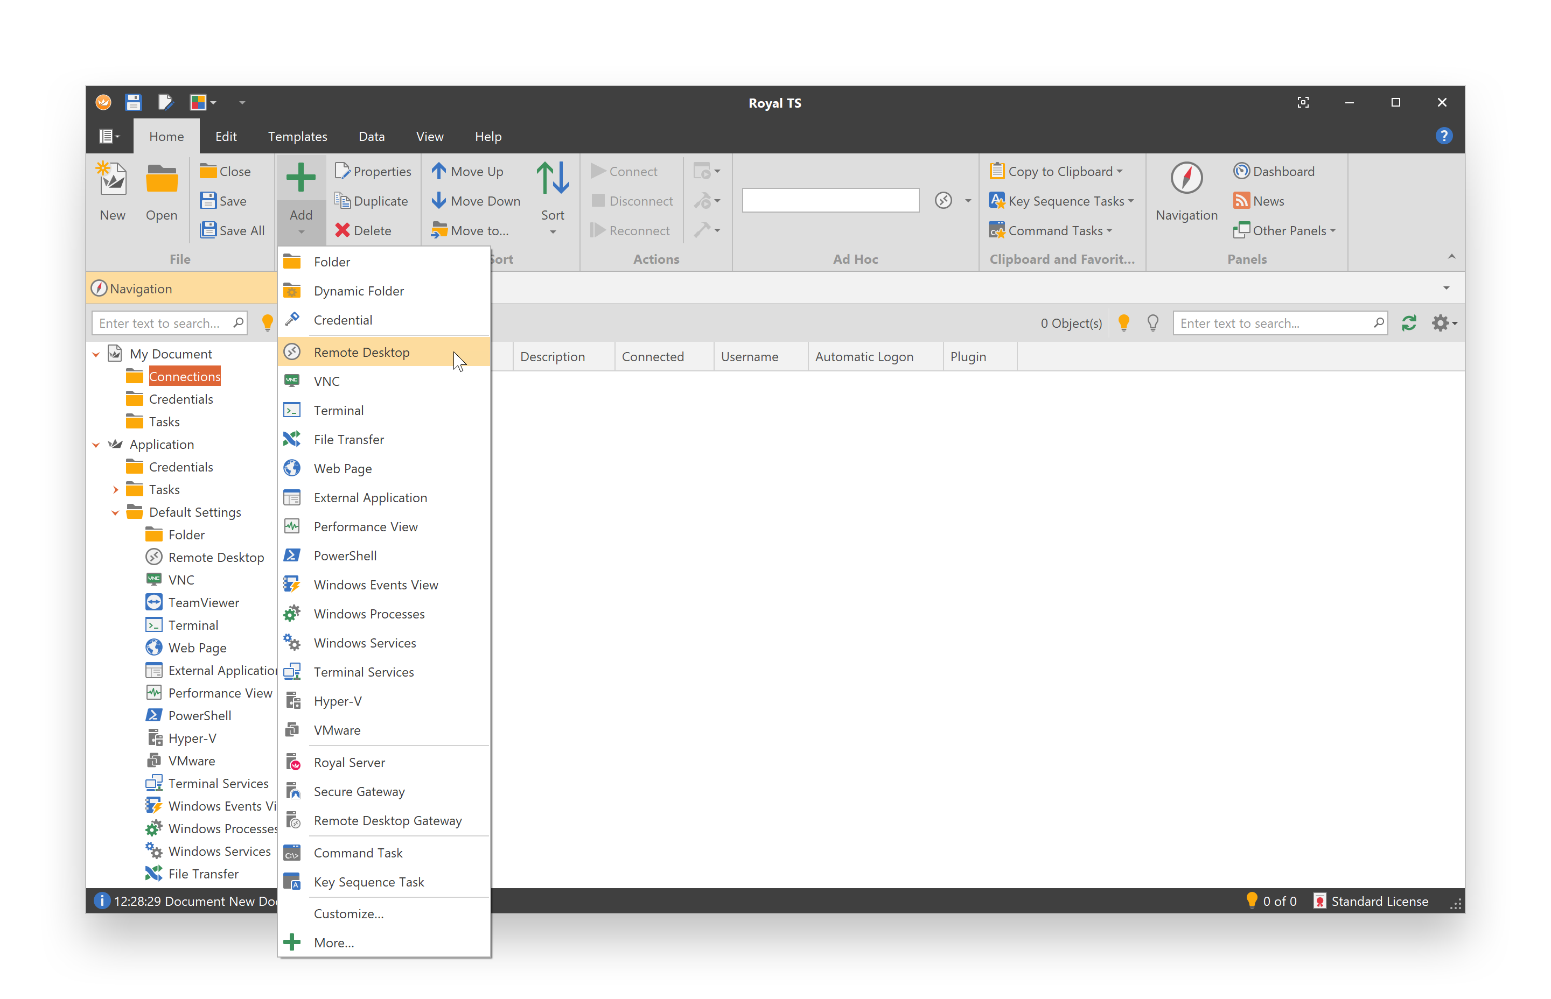This screenshot has height=999, width=1551.
Task: Click the outlined lightbulb icon near object count
Action: click(x=1152, y=322)
